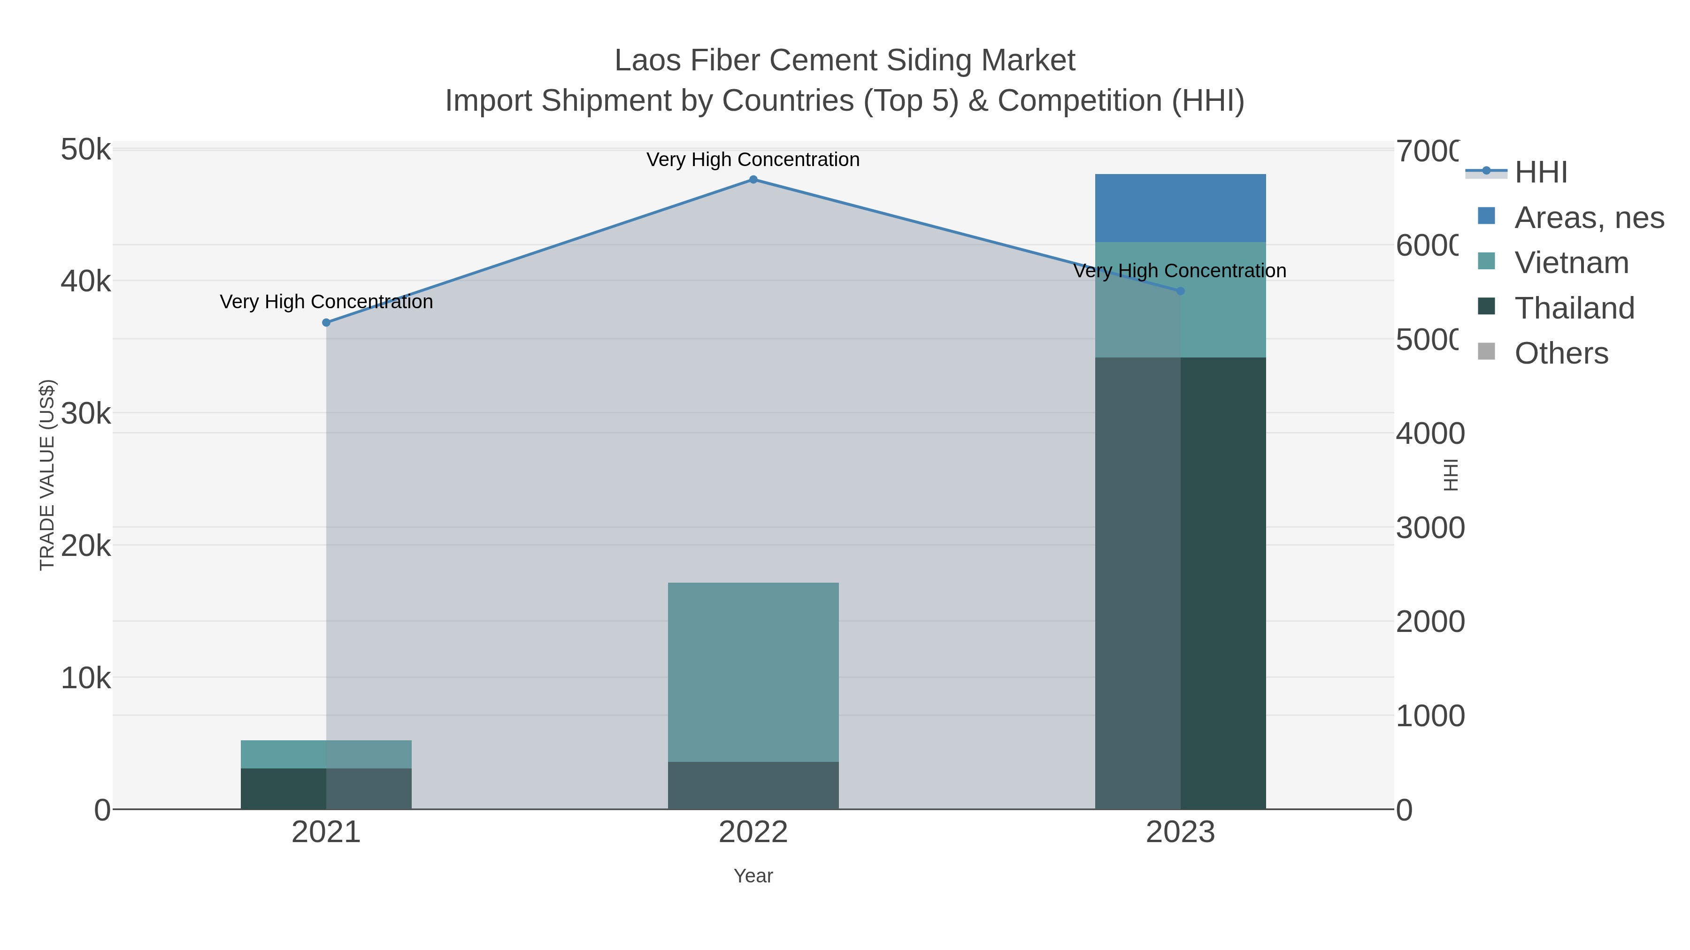Click the 4000 right axis tick label
This screenshot has height=950, width=1690.
pos(1430,434)
